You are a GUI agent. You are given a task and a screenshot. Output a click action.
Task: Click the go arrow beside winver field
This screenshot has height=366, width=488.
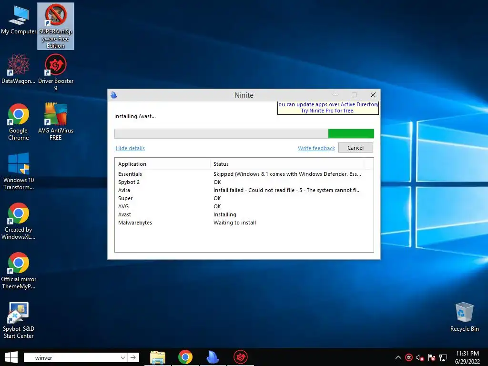(133, 357)
